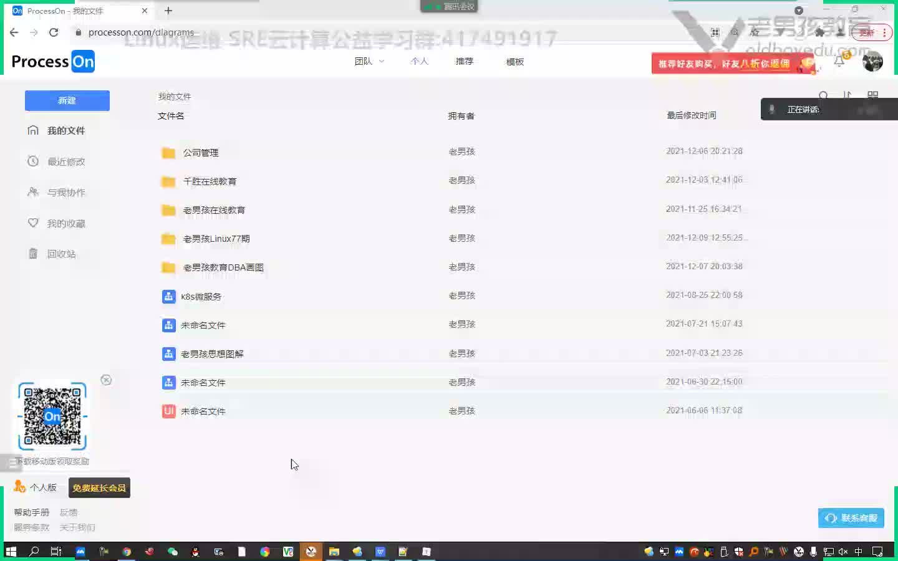Image resolution: width=898 pixels, height=561 pixels.
Task: Click the folder icon of 老男孩Linux77期
Action: [x=168, y=239]
